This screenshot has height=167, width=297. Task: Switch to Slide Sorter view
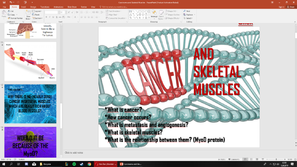[x=251, y=160]
